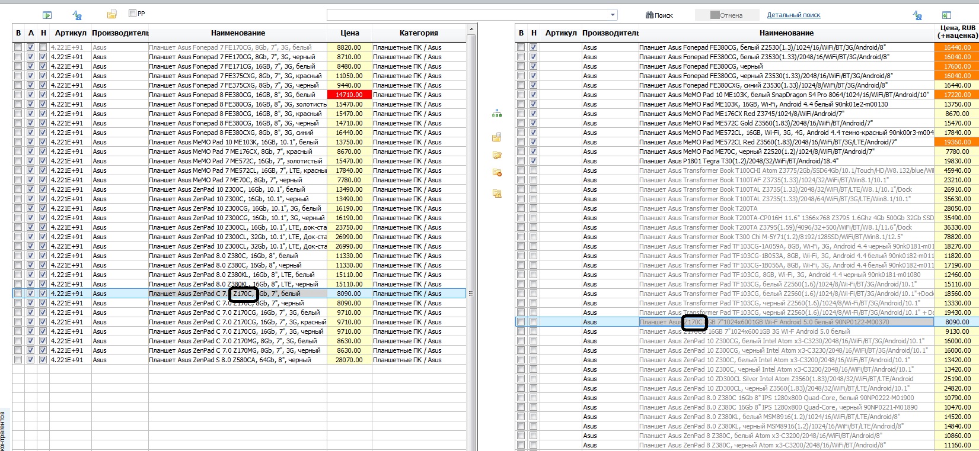Click price 23750.00 in left table
Screen dimensions: 979x451
point(349,227)
